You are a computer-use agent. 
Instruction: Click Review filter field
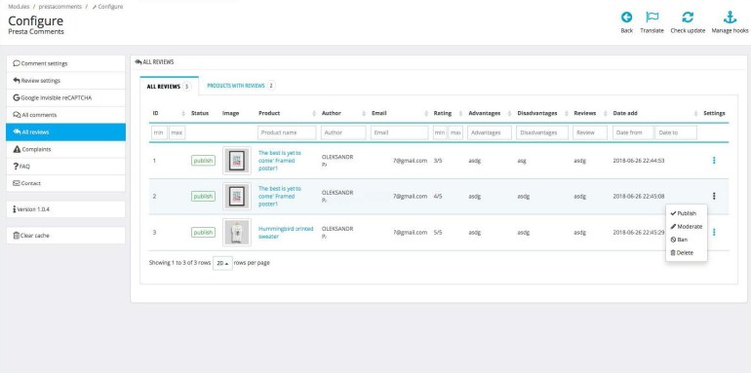pyautogui.click(x=590, y=132)
